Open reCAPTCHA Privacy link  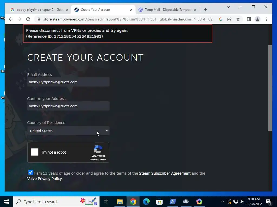pyautogui.click(x=94, y=160)
